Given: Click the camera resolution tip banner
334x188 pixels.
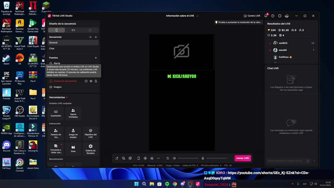Looking at the screenshot, I should pos(238,22).
